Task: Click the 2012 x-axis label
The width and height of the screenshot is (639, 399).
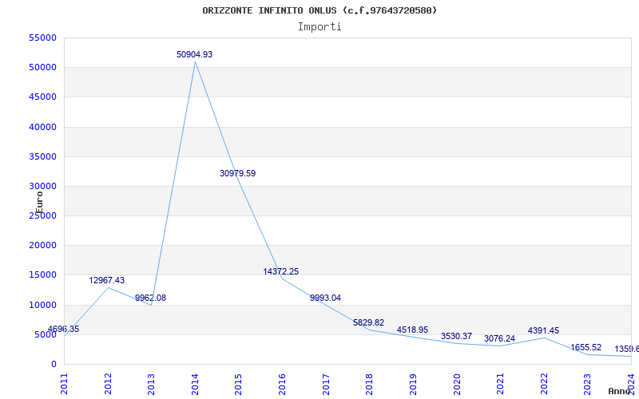Action: click(x=108, y=384)
